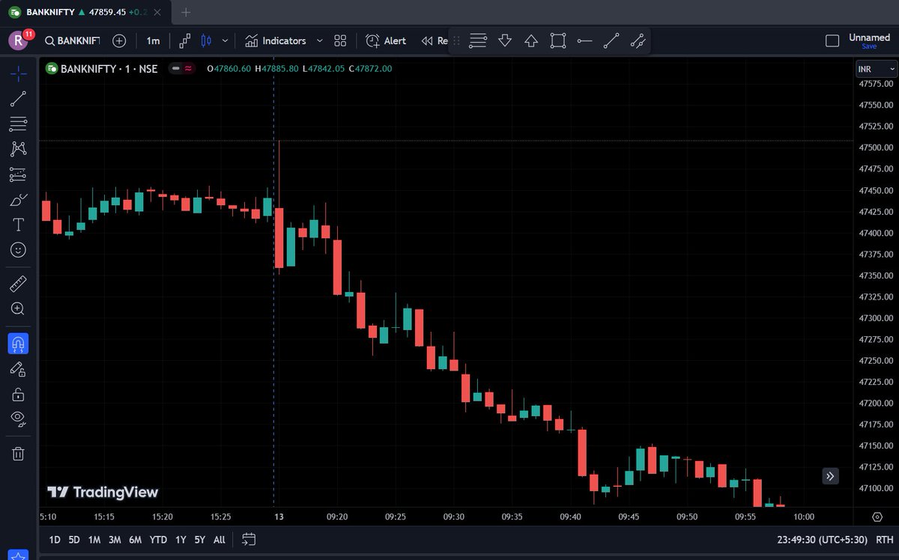Expand the chart style dropdown arrow
The height and width of the screenshot is (560, 899).
pos(225,40)
